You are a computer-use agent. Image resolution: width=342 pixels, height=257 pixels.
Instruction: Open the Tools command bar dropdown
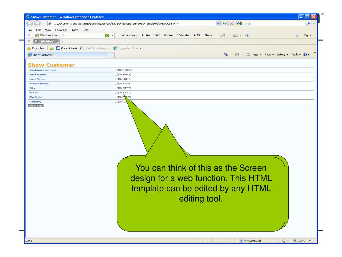[x=296, y=55]
